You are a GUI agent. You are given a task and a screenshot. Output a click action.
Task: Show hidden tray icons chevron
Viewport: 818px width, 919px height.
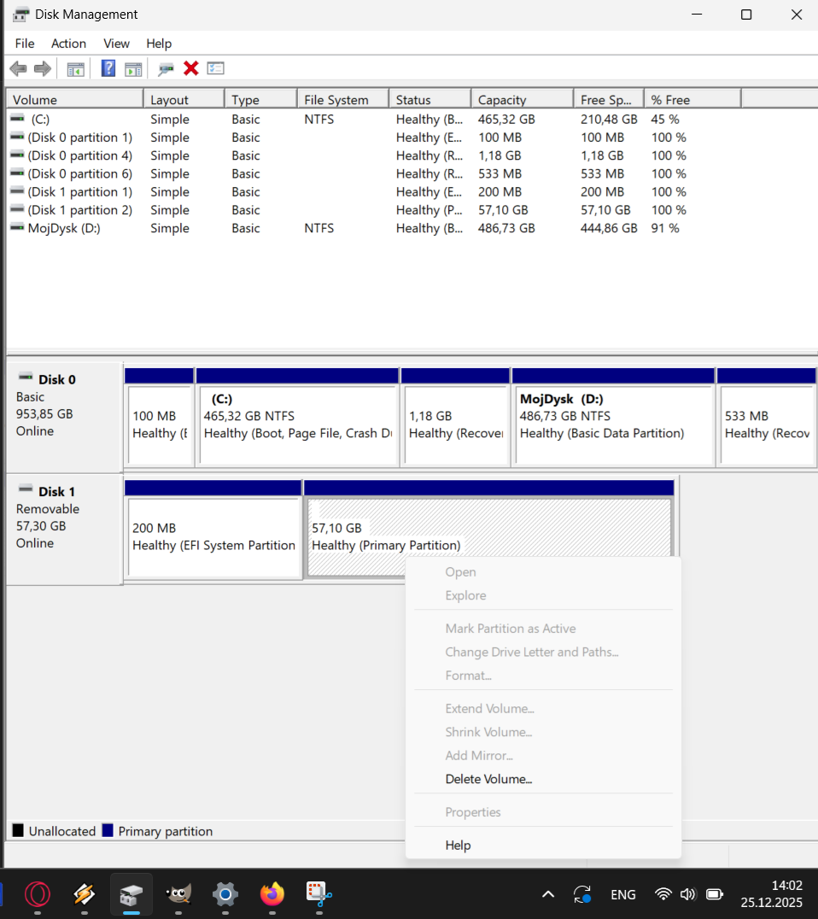[548, 894]
